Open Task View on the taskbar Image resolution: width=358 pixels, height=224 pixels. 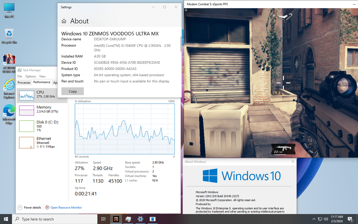pyautogui.click(x=103, y=219)
